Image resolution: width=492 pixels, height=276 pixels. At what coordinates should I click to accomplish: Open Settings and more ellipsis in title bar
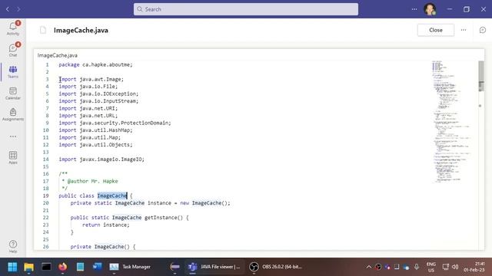click(414, 9)
